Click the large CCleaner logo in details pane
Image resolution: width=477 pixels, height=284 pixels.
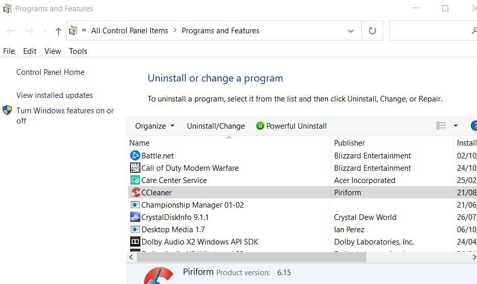[158, 275]
